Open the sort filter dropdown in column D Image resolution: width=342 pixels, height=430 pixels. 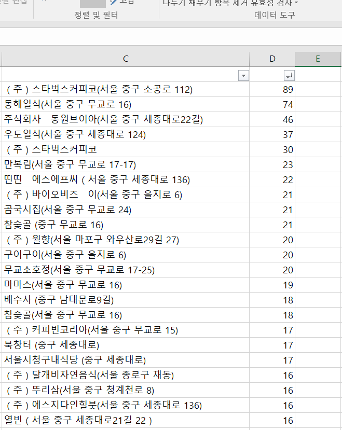tap(289, 76)
